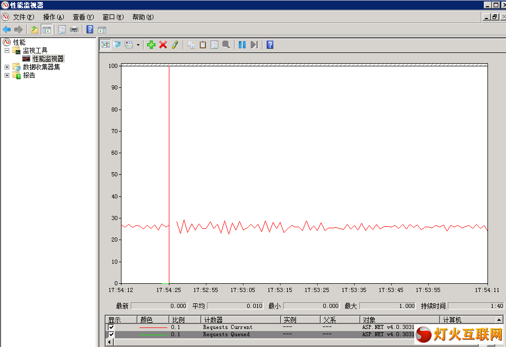Click the magnifier zoom icon

pyautogui.click(x=226, y=45)
